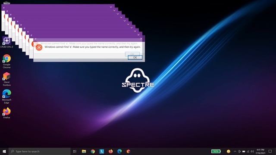The height and width of the screenshot is (155, 276).
Task: Expand the hidden tray icons chevron
Action: point(235,151)
